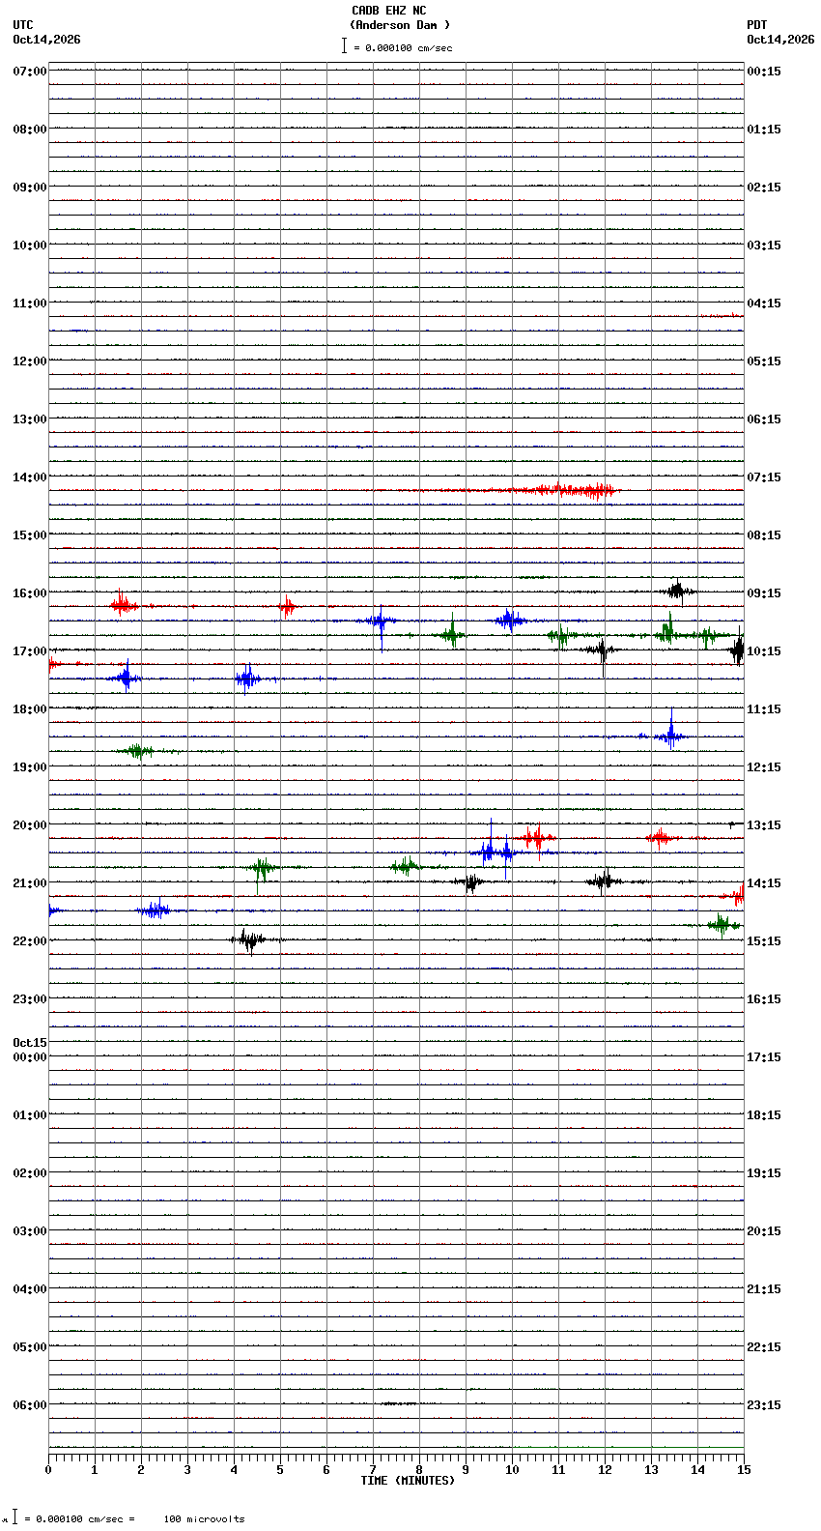The height and width of the screenshot is (1531, 821).
Task: Click the UTC time label "20:00"
Action: [29, 825]
